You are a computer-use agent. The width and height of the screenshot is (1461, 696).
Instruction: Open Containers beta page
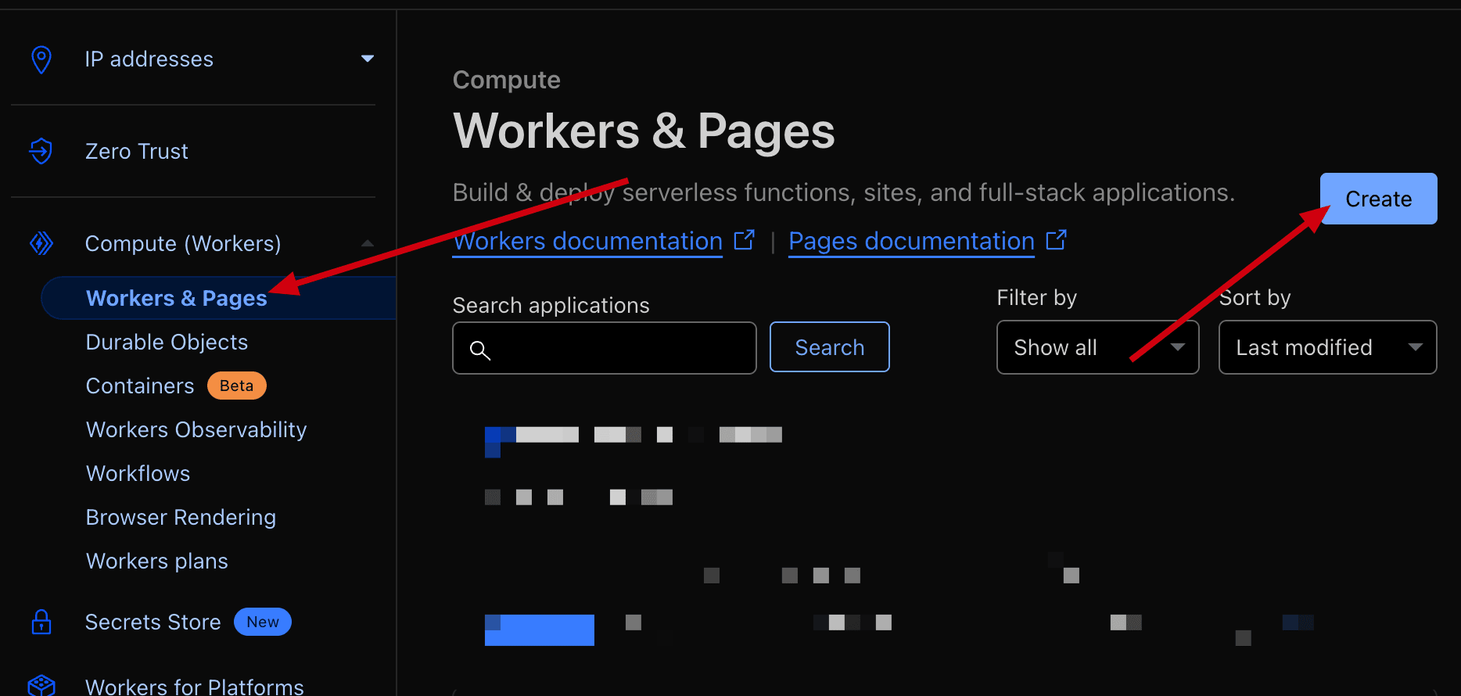coord(140,386)
